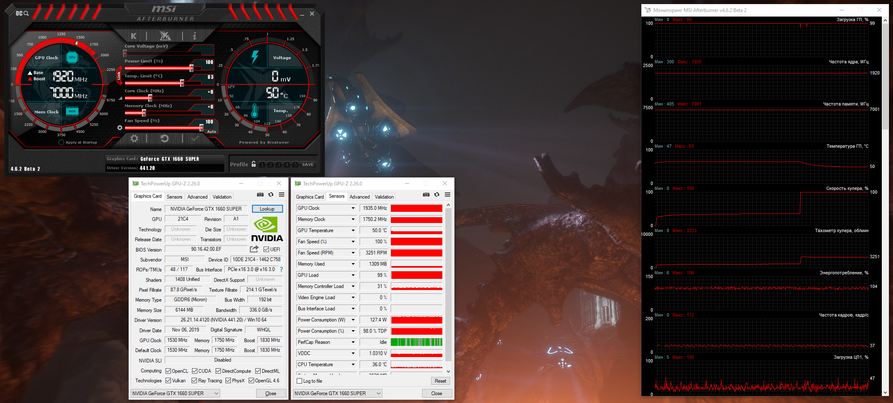The image size is (893, 403).
Task: Apply Afterburner settings with the checkmark
Action: coord(195,139)
